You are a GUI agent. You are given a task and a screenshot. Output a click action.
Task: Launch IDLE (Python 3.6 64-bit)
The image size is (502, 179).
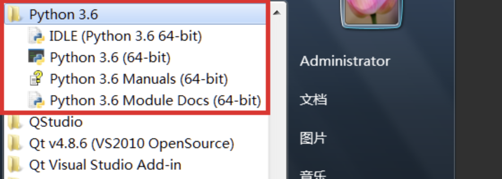(125, 36)
